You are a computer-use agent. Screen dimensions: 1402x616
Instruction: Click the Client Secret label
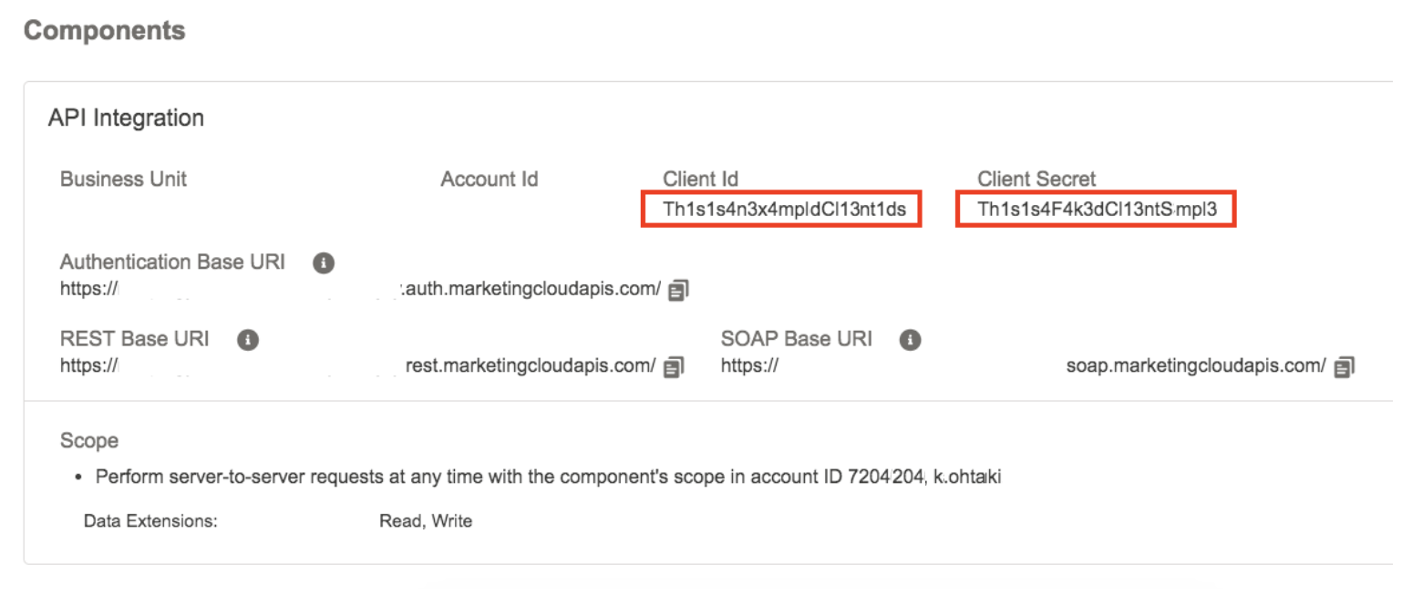[1036, 180]
